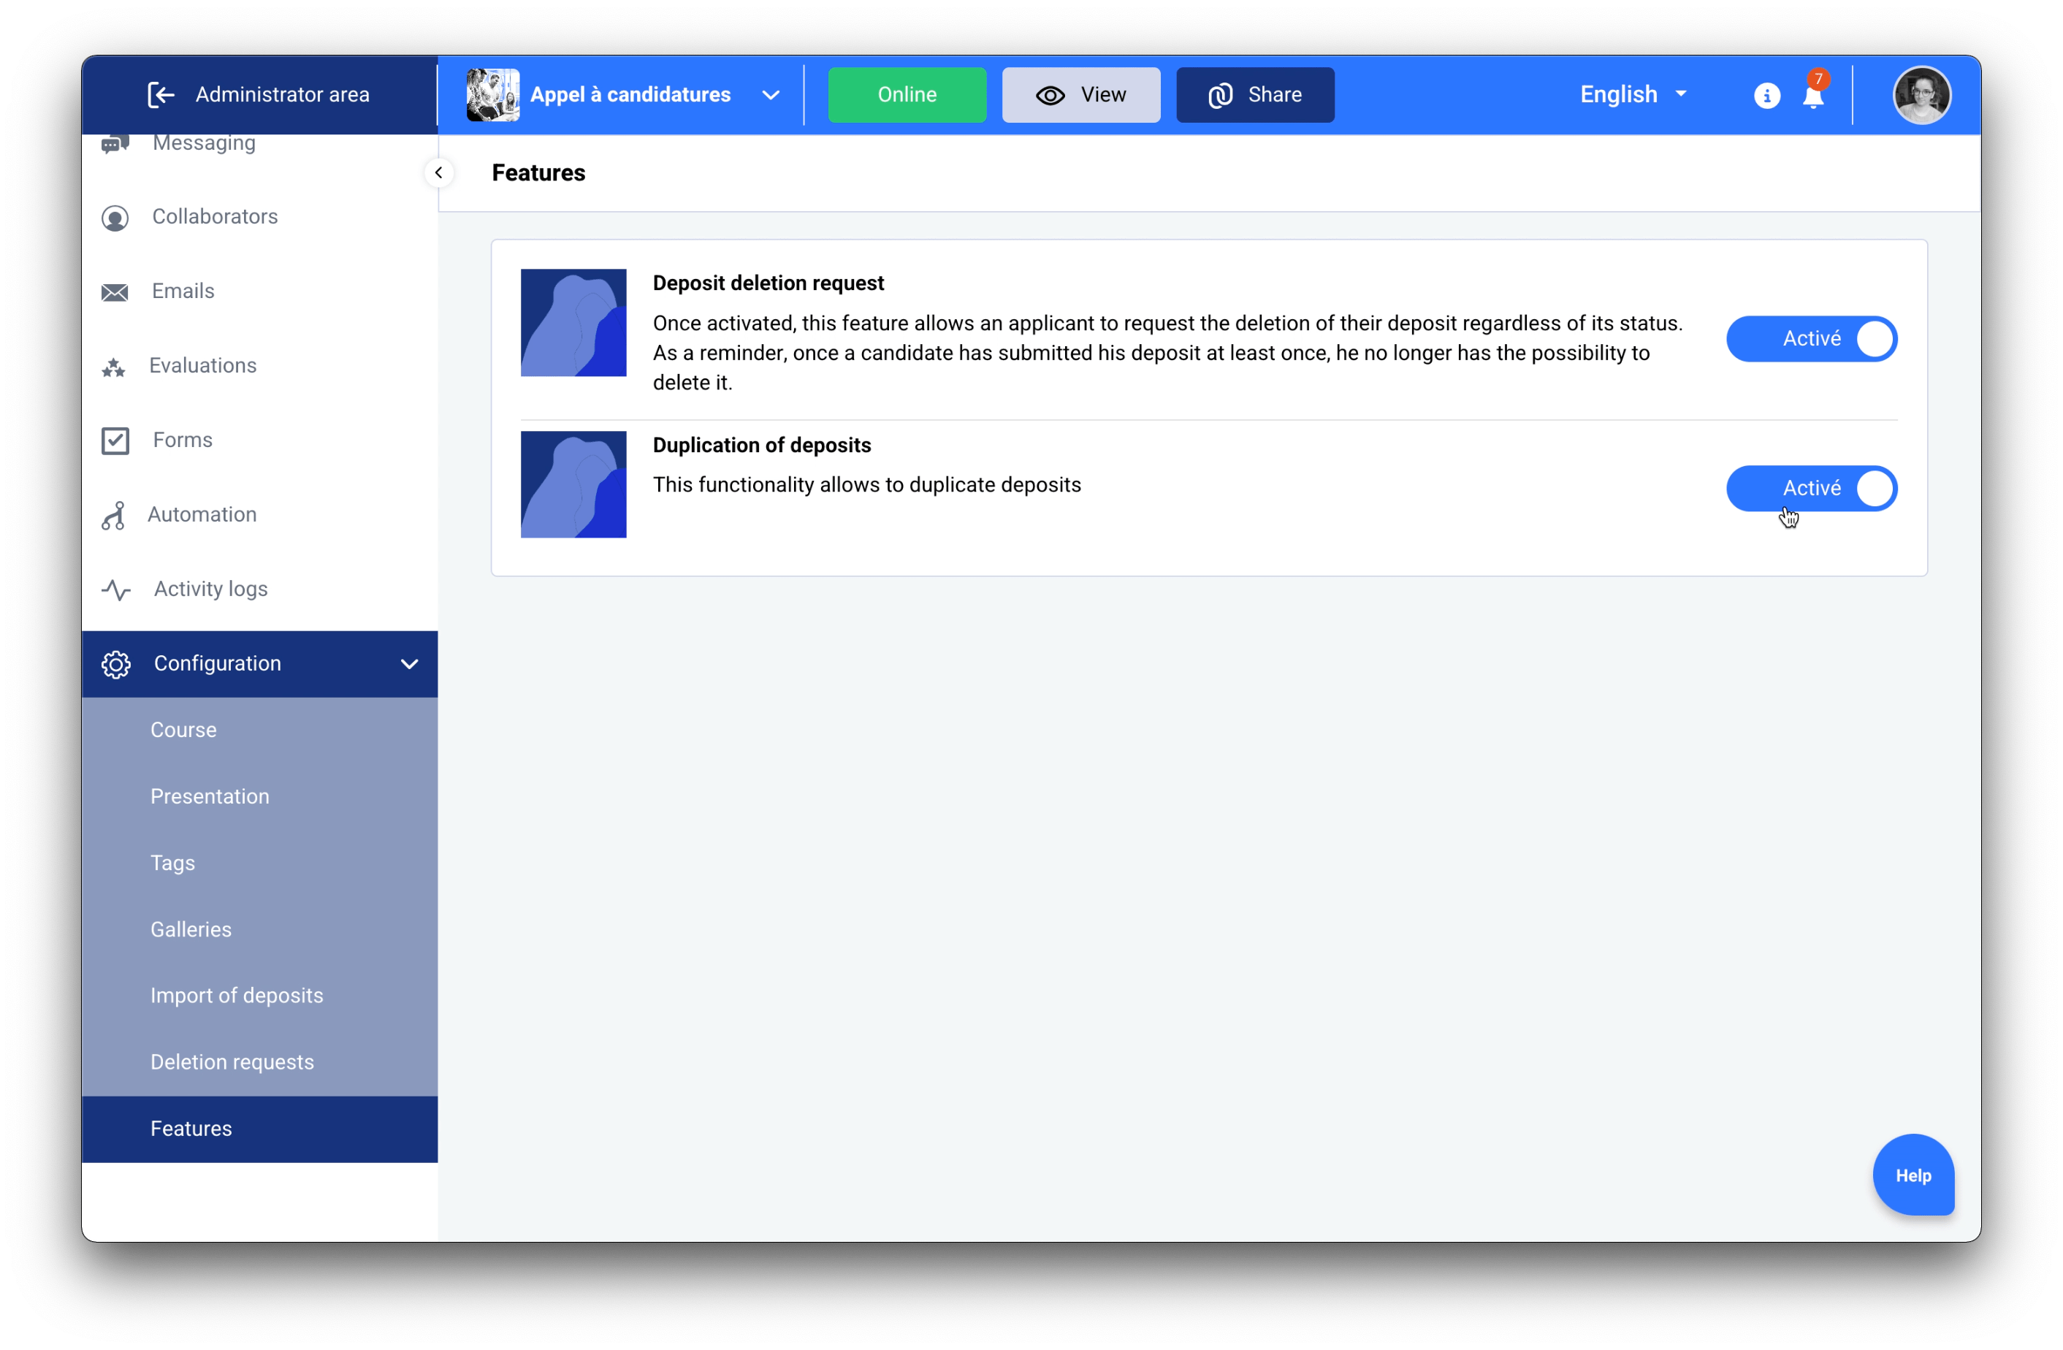The image size is (2063, 1350).
Task: Open Import of deposits page
Action: (259, 996)
